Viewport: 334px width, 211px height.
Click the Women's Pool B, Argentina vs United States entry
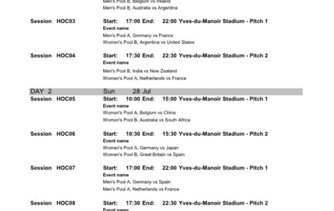click(148, 42)
